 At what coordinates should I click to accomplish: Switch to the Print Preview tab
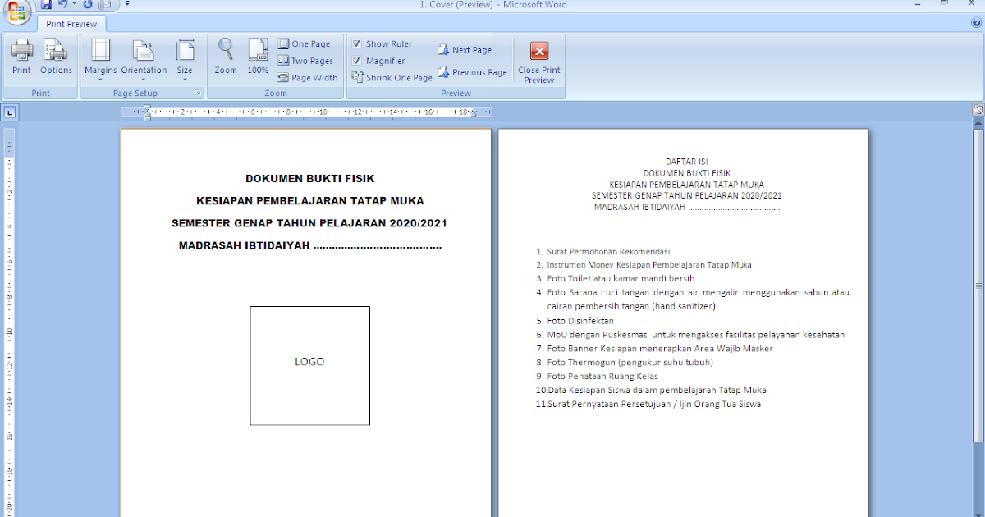(71, 23)
